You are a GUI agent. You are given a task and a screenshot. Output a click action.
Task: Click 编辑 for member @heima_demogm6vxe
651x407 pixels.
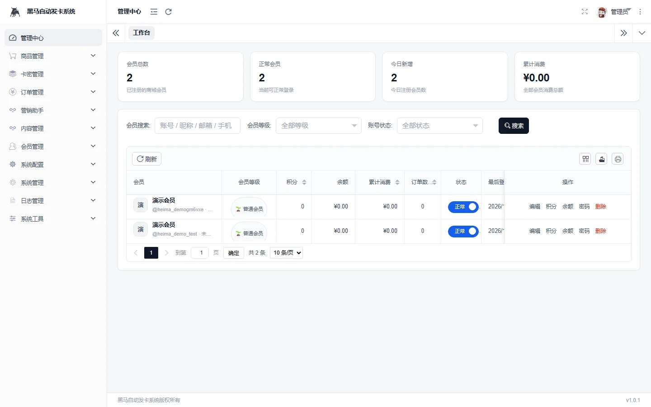click(x=535, y=207)
